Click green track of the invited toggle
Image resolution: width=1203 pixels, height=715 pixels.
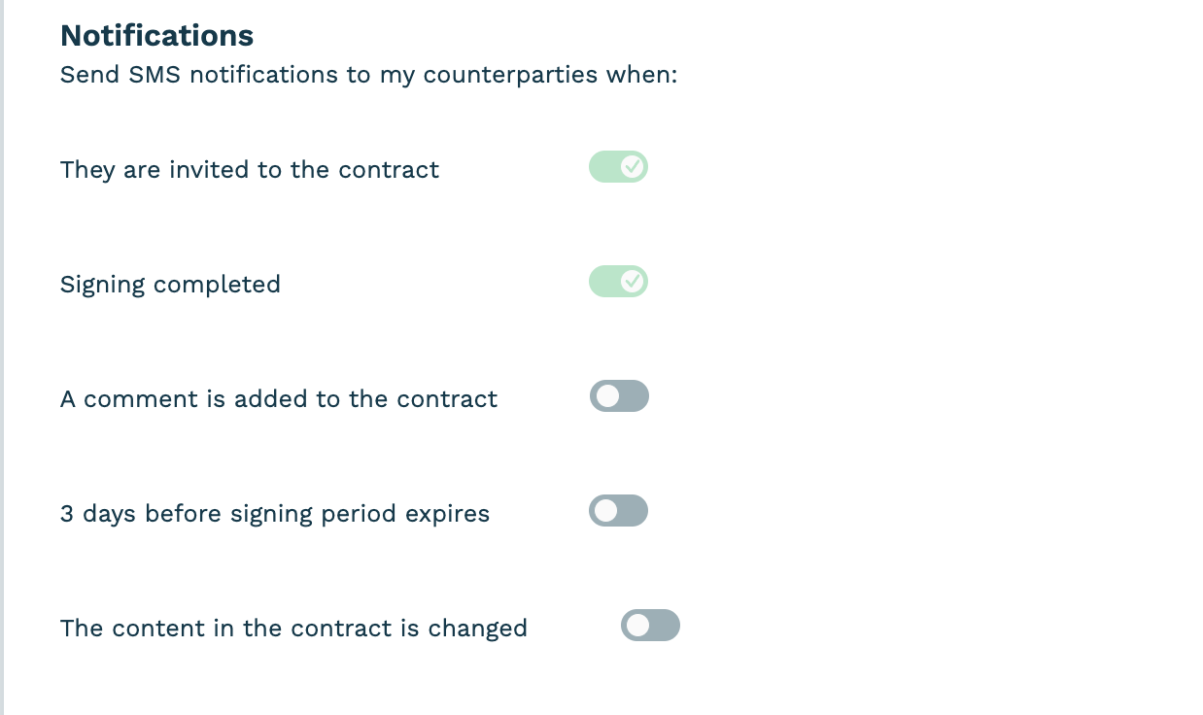pyautogui.click(x=602, y=167)
